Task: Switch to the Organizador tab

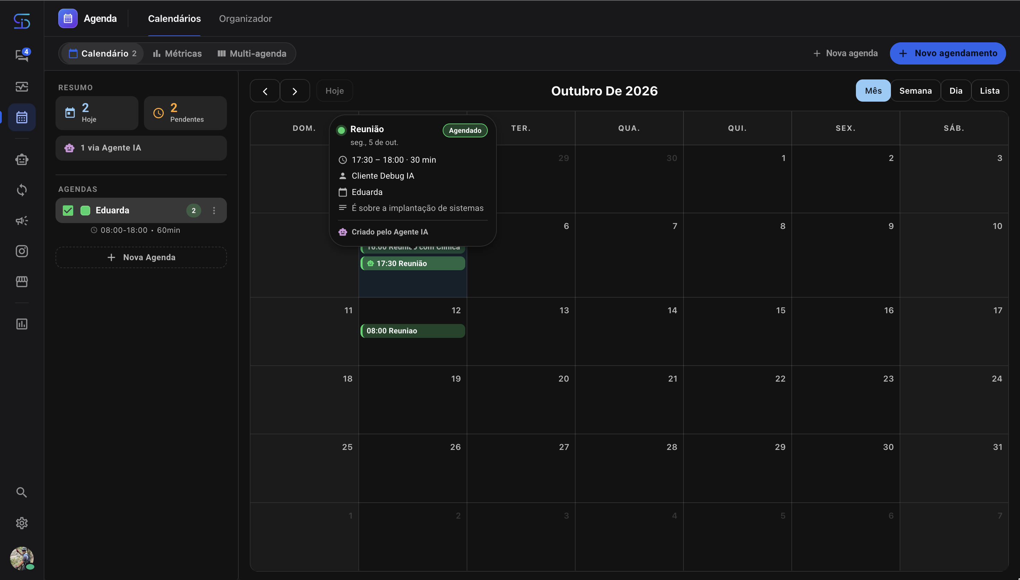Action: [x=245, y=19]
